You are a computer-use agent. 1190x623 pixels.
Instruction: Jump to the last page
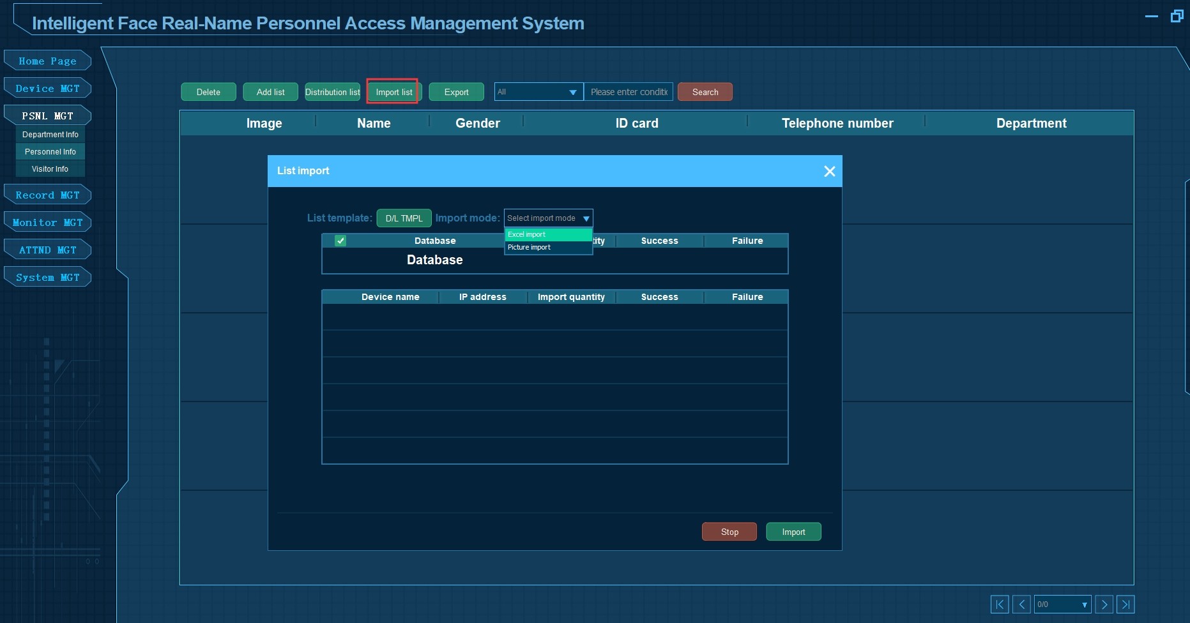pyautogui.click(x=1125, y=604)
